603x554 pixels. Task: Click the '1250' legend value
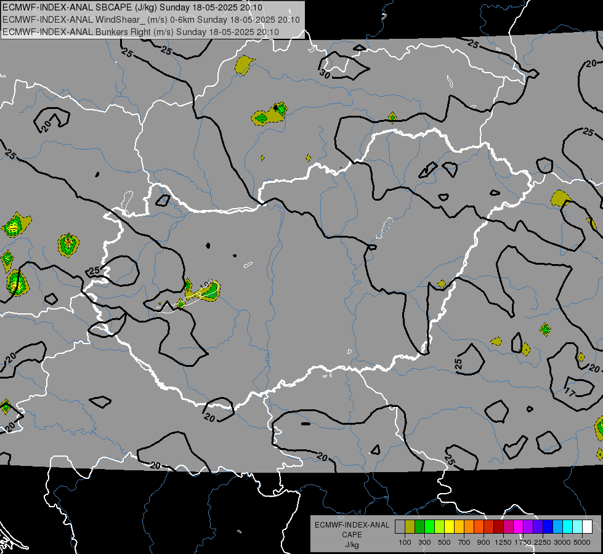503,542
